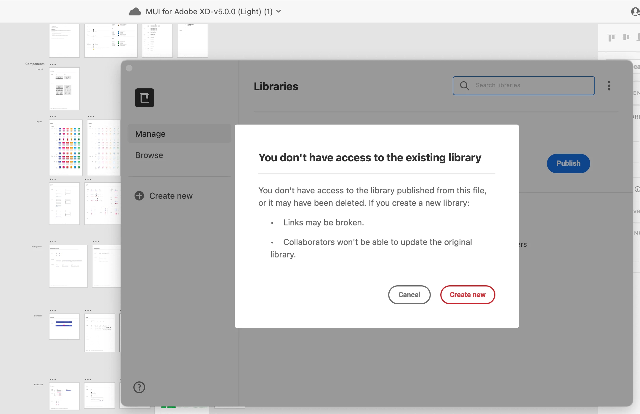This screenshot has width=640, height=414.
Task: Click the align middle vertically icon
Action: [626, 37]
